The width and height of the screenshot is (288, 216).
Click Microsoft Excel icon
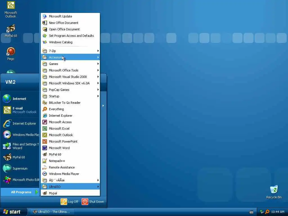coord(45,128)
